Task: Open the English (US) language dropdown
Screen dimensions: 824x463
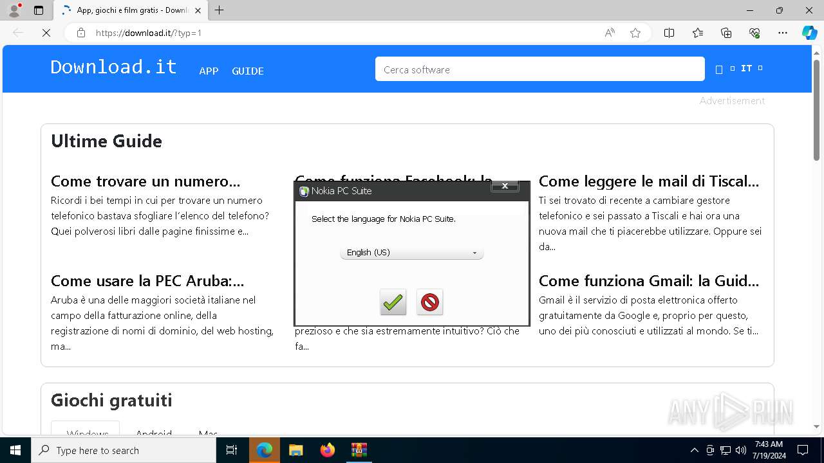Action: click(x=411, y=253)
